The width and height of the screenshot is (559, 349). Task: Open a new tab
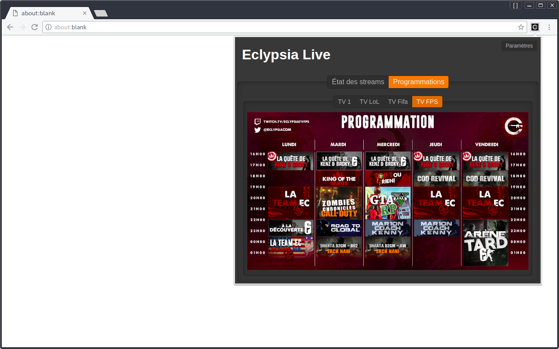pos(101,14)
